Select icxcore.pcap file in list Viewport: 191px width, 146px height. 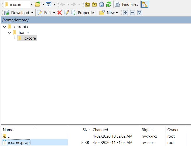click(19, 143)
